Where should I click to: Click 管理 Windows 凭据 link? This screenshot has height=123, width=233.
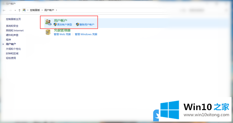point(86,34)
